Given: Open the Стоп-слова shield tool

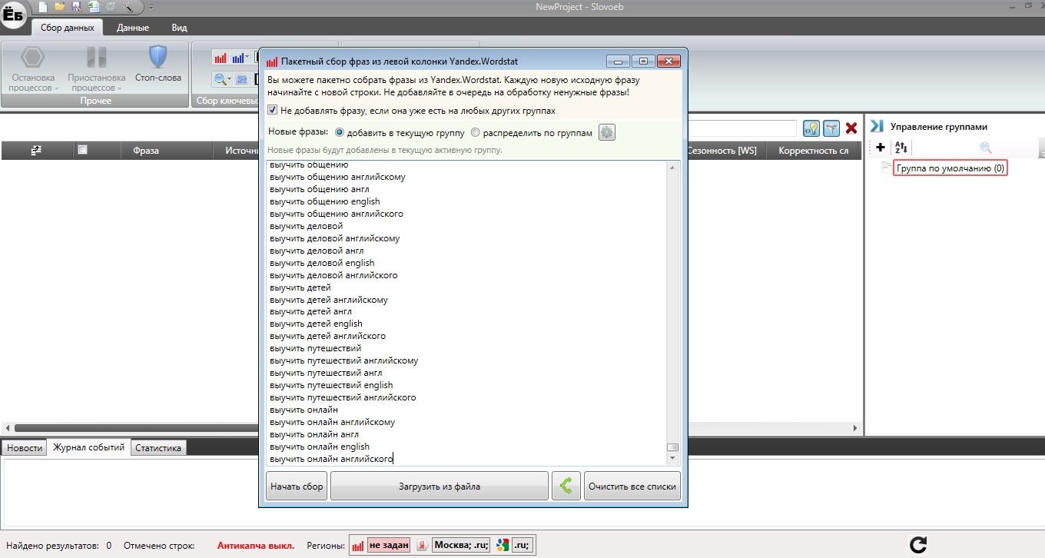Looking at the screenshot, I should pyautogui.click(x=158, y=64).
